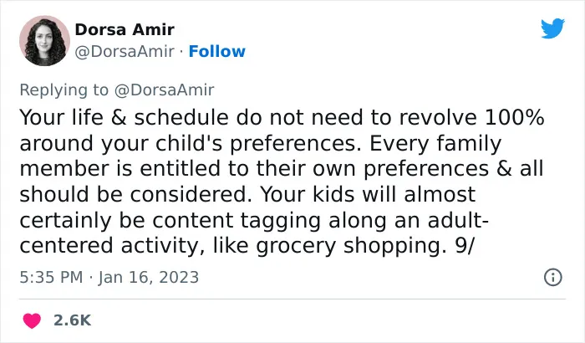Open Dorsa Amir's profile photo
This screenshot has height=343, width=585.
coord(45,41)
